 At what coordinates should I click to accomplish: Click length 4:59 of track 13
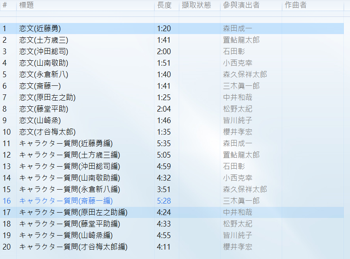(164, 166)
